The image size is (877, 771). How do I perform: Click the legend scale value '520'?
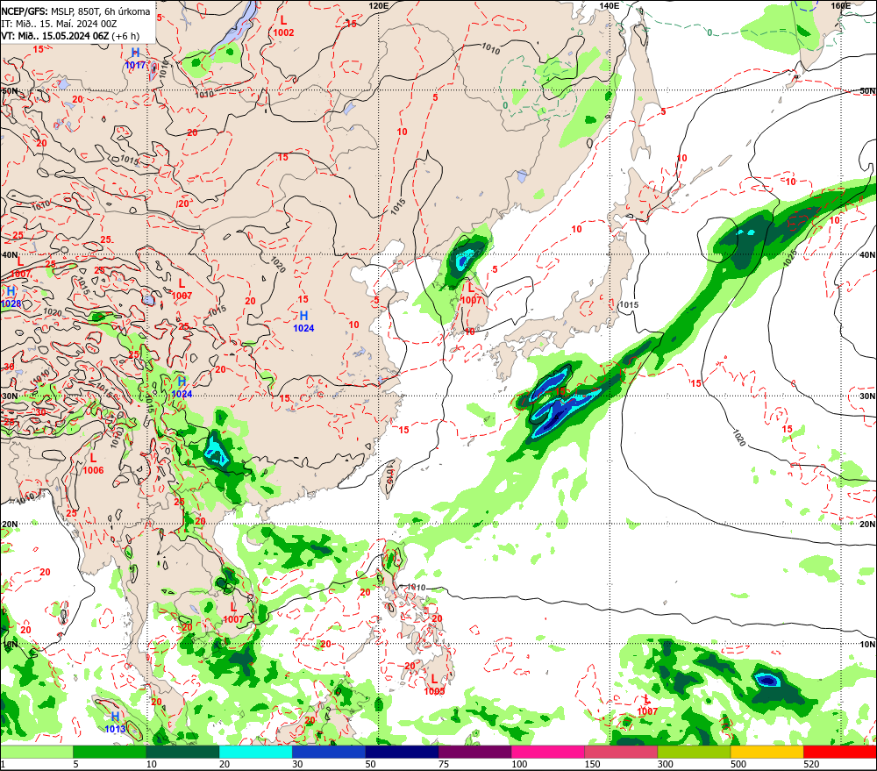[811, 764]
